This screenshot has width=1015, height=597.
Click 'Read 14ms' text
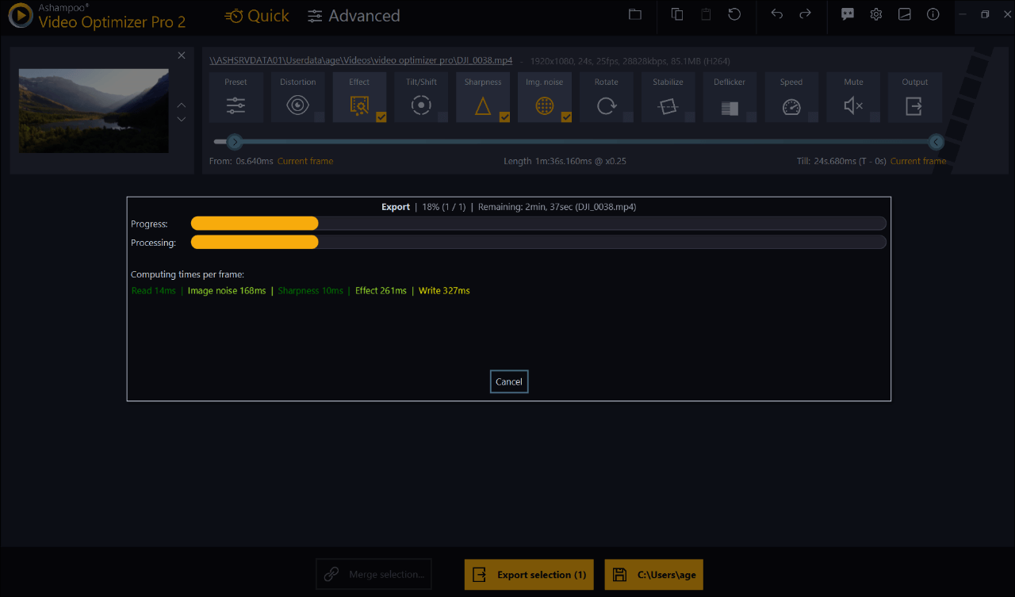(x=154, y=291)
